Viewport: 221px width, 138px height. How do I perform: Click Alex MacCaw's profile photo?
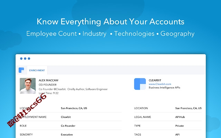point(28,86)
